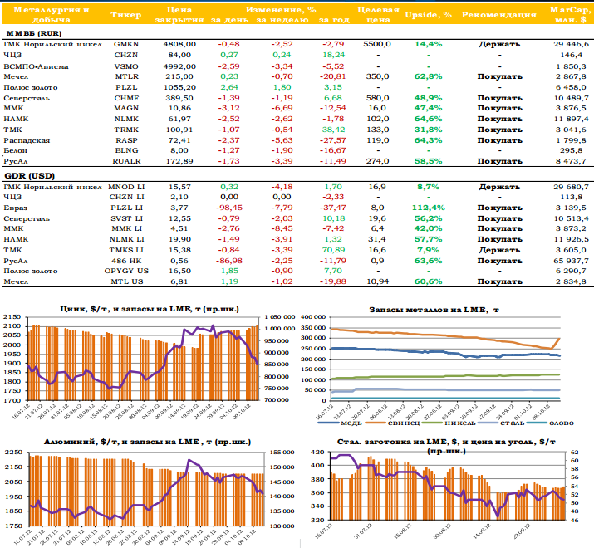
Task: Click the company name 'ВСМПО-Ависма'
Action: pyautogui.click(x=36, y=66)
